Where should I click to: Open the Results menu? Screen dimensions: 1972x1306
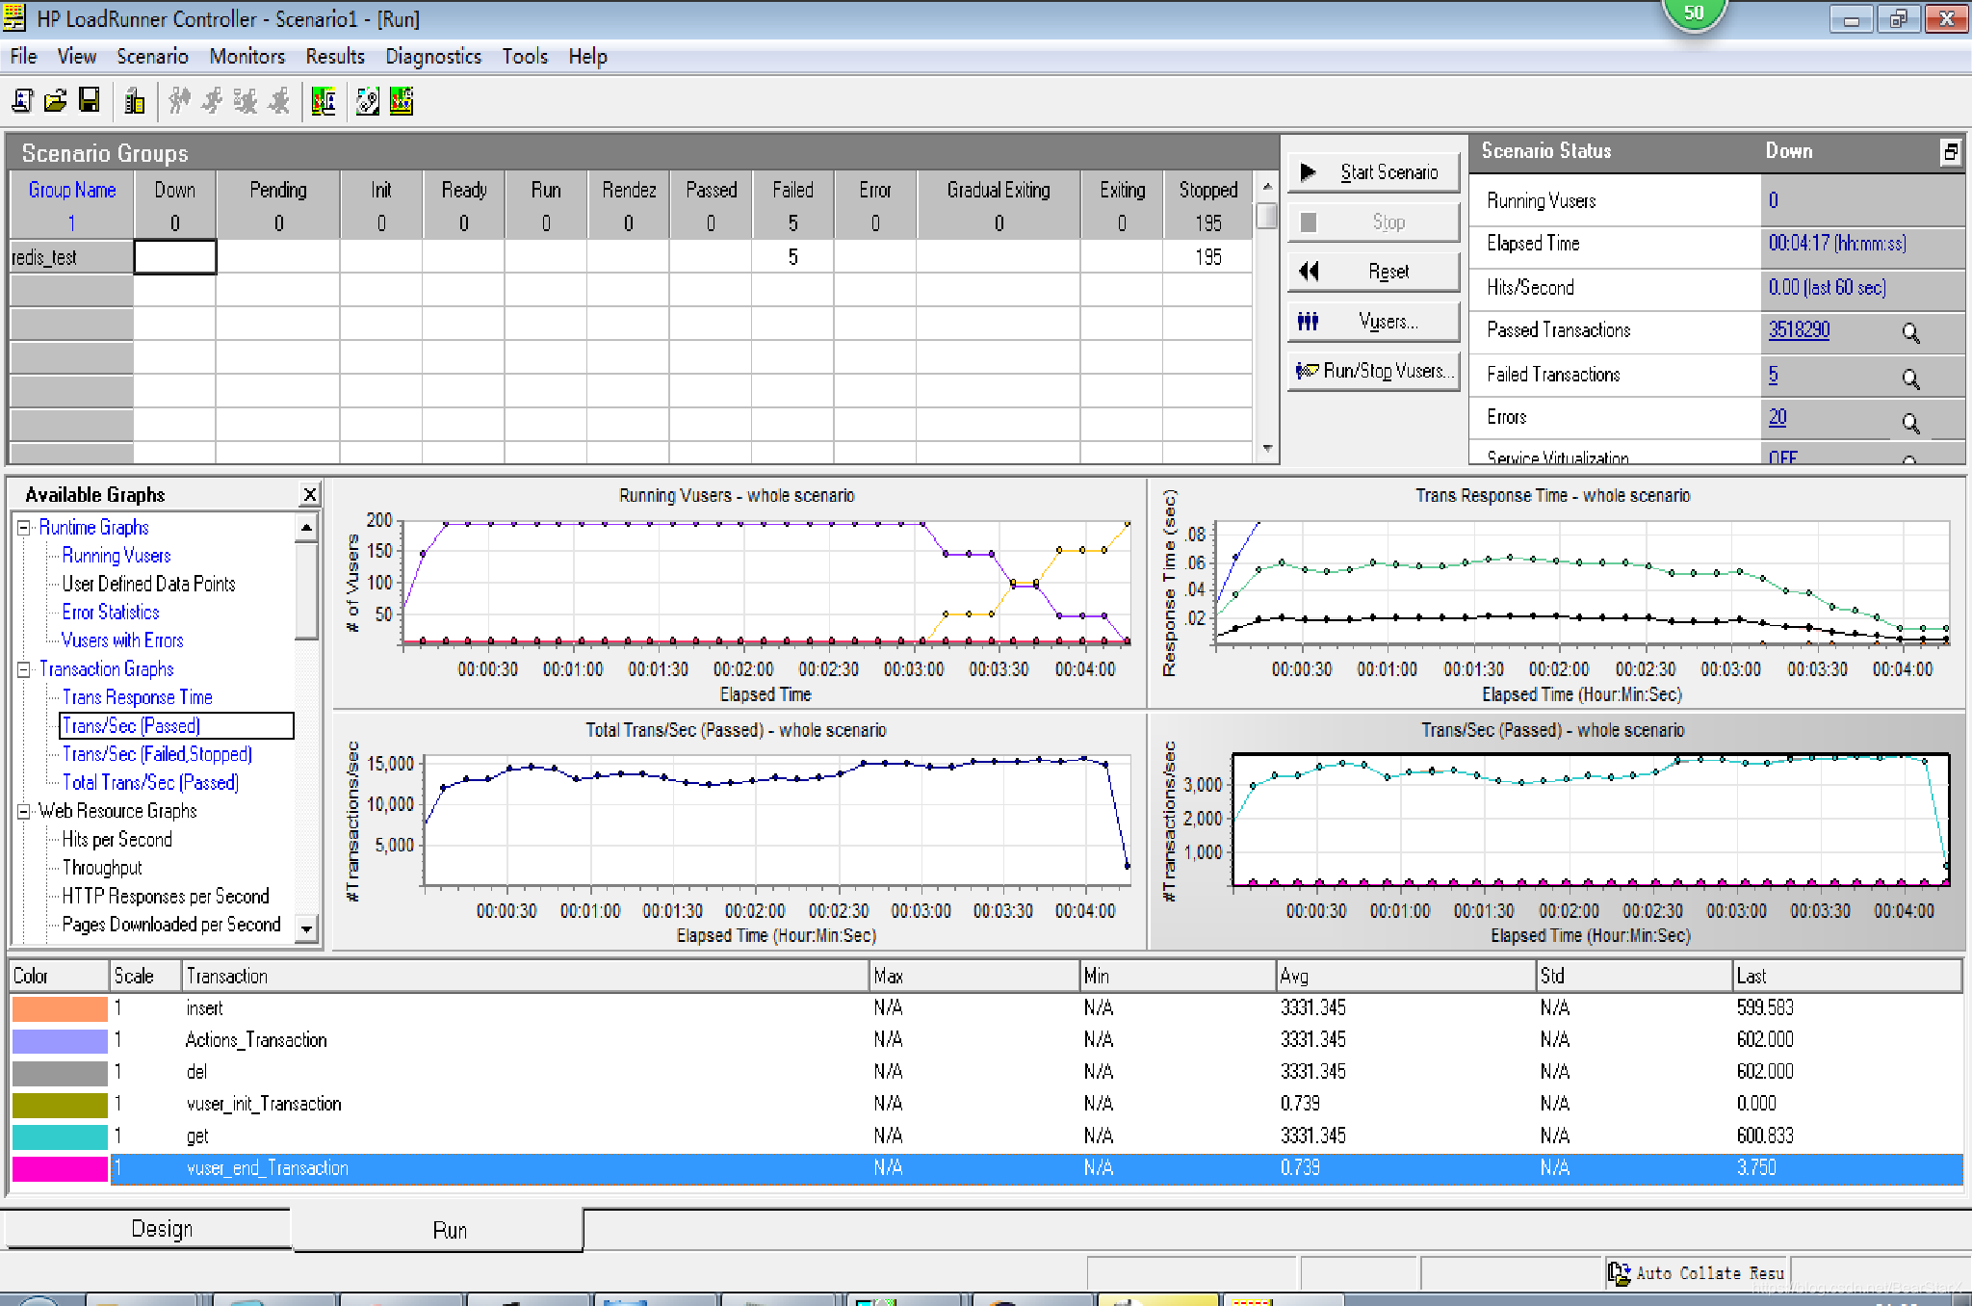pos(335,57)
